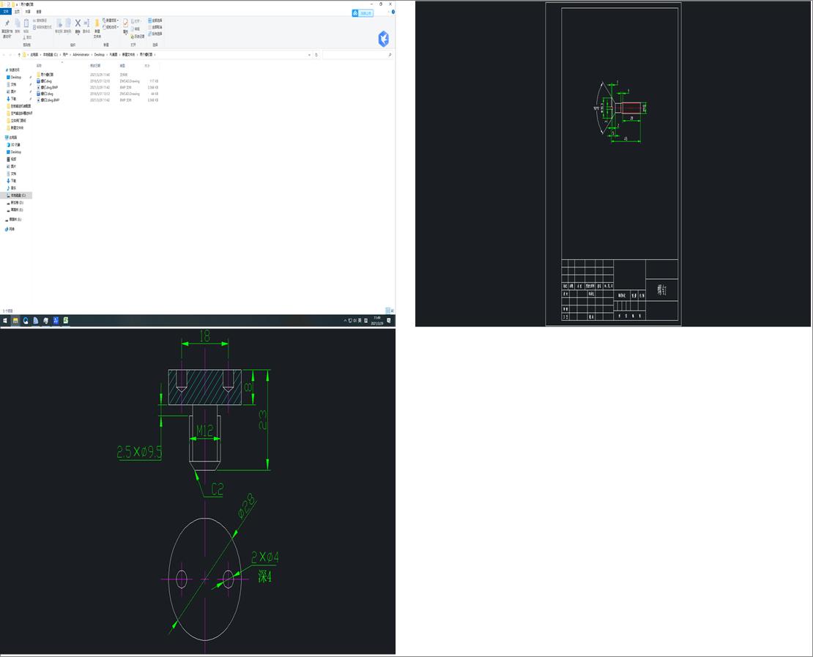Click the Rename icon in ribbon
The height and width of the screenshot is (657, 813).
pyautogui.click(x=86, y=23)
